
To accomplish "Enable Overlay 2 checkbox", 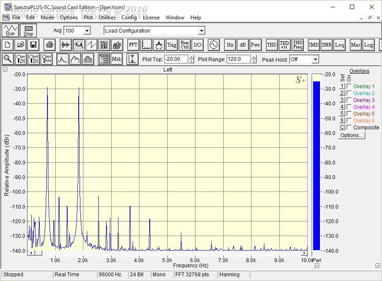I will coord(349,93).
